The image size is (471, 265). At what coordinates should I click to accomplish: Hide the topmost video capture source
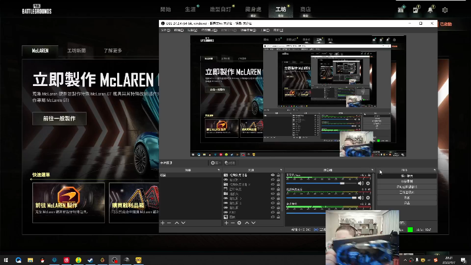pyautogui.click(x=273, y=175)
